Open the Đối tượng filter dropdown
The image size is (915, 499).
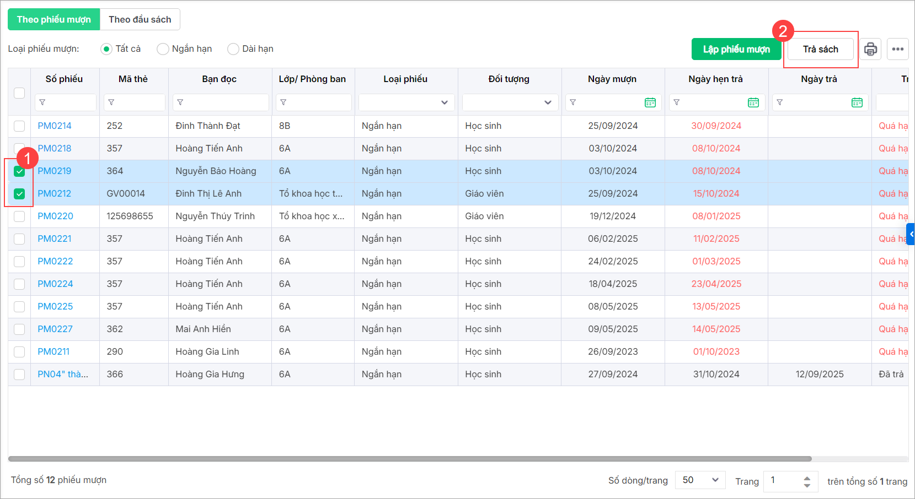tap(509, 102)
